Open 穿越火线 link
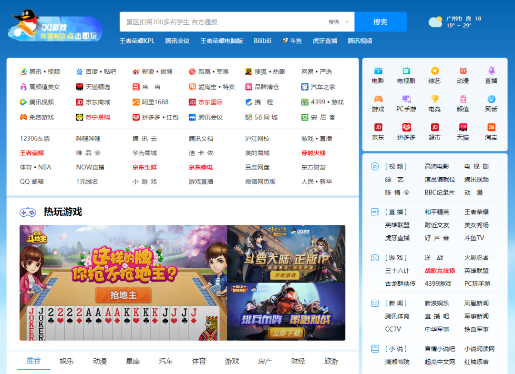 point(313,153)
